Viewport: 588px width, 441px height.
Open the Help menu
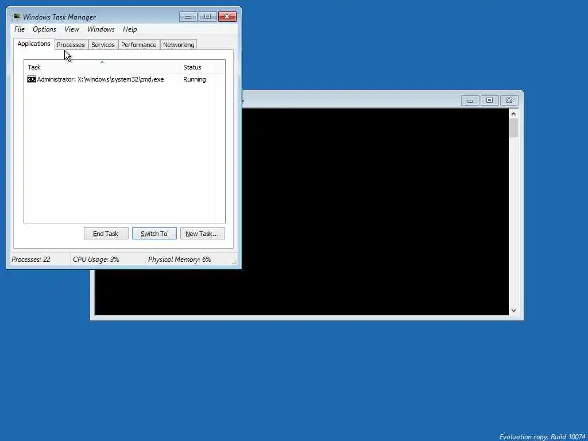click(130, 29)
